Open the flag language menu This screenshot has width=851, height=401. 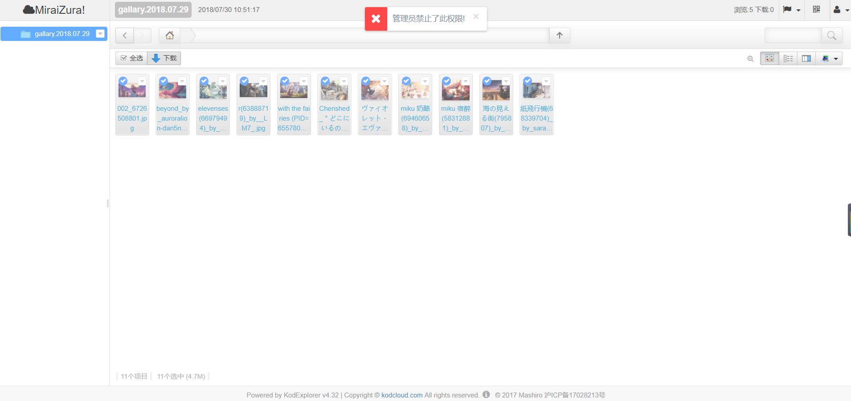(x=791, y=9)
